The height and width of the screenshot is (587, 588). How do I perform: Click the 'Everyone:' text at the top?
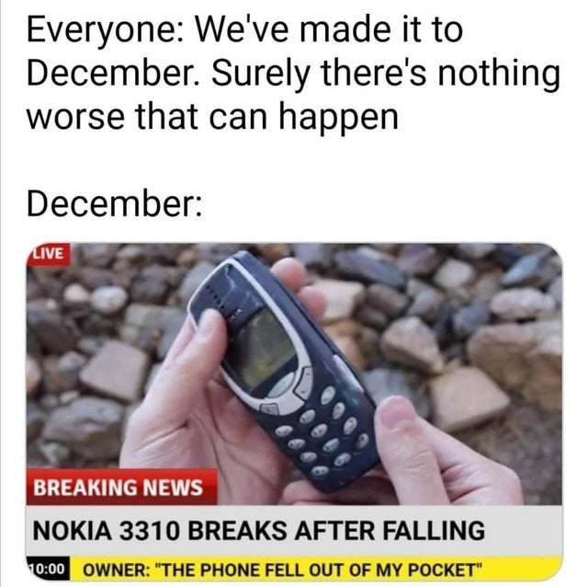pyautogui.click(x=106, y=30)
